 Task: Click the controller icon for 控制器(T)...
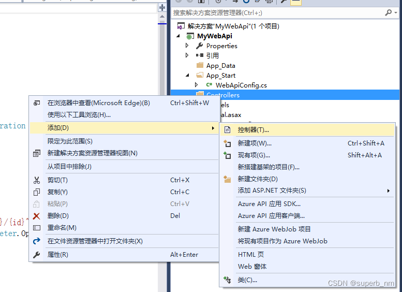[228, 130]
